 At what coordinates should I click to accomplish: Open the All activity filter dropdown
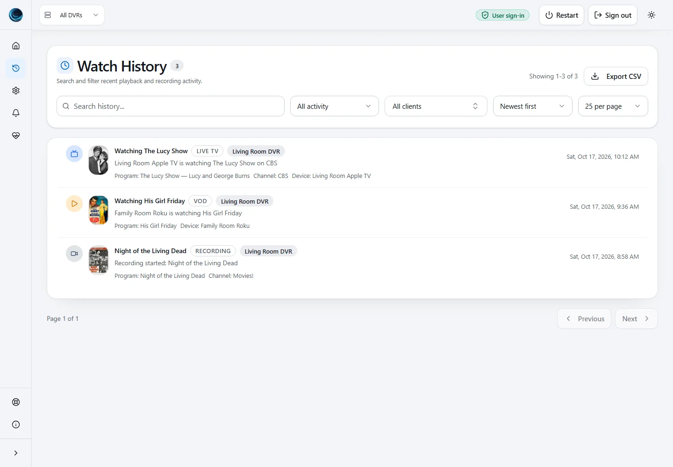coord(335,106)
